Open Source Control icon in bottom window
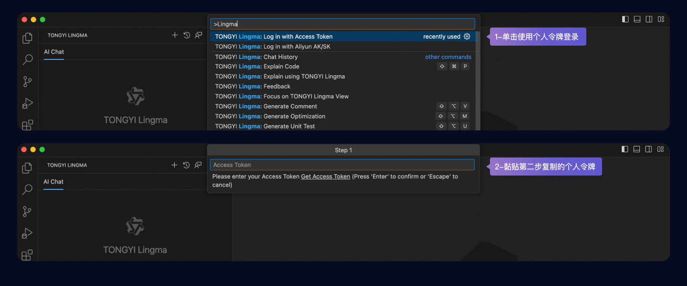This screenshot has width=687, height=286. [x=27, y=211]
